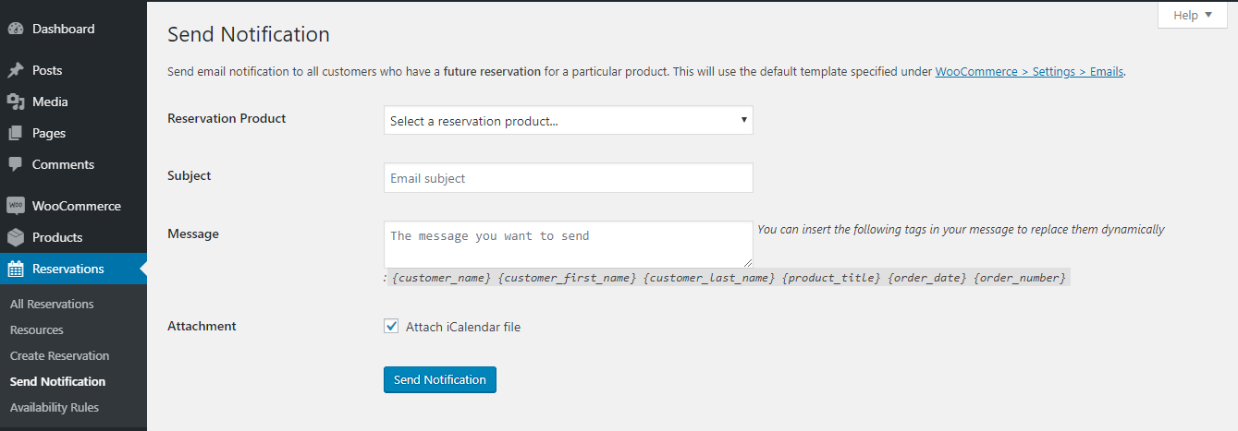Open the Resources submenu item
This screenshot has height=431, width=1238.
click(37, 329)
